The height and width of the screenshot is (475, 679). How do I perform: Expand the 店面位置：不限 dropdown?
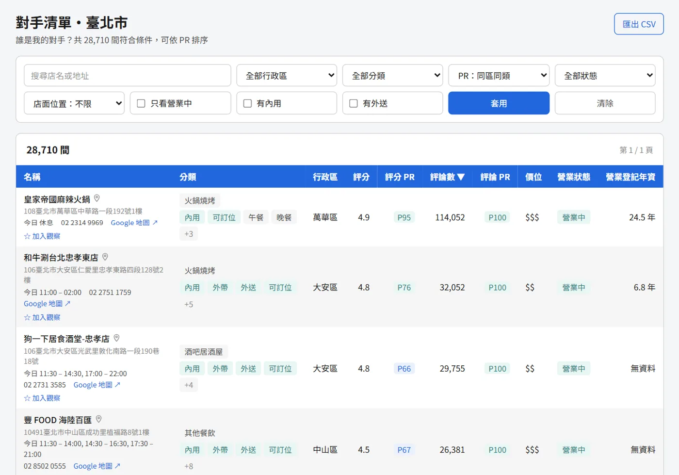[x=74, y=103]
